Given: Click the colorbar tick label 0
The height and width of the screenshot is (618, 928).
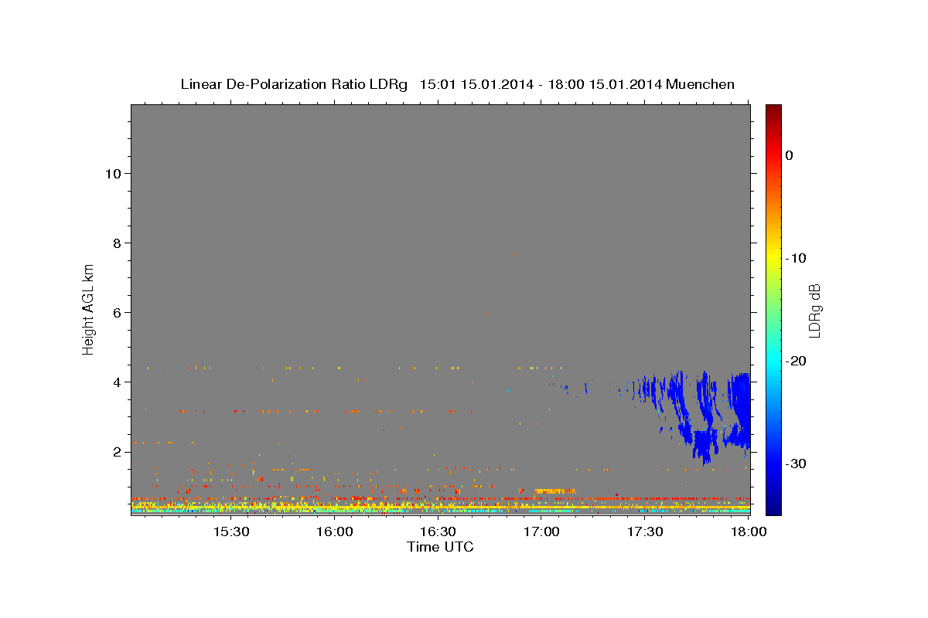Looking at the screenshot, I should [x=789, y=155].
